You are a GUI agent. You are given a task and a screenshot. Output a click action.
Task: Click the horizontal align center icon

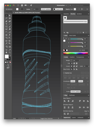pos(68,101)
